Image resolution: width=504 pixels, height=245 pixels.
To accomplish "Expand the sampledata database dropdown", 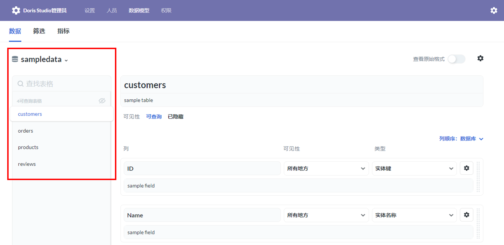I will (66, 60).
